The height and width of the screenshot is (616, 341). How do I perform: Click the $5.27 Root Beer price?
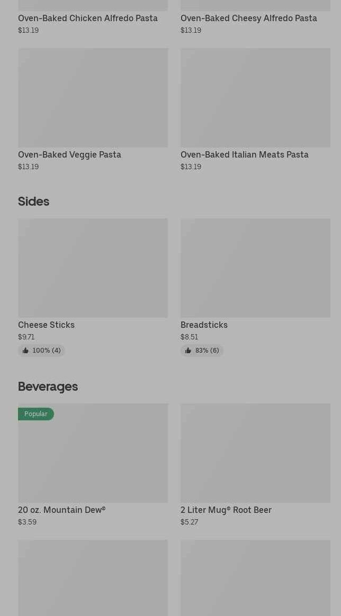pyautogui.click(x=189, y=522)
